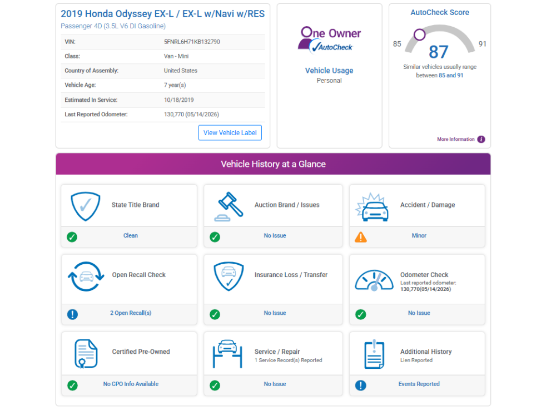This screenshot has height=410, width=546.
Task: Click the Personal vehicle usage value
Action: [x=329, y=81]
